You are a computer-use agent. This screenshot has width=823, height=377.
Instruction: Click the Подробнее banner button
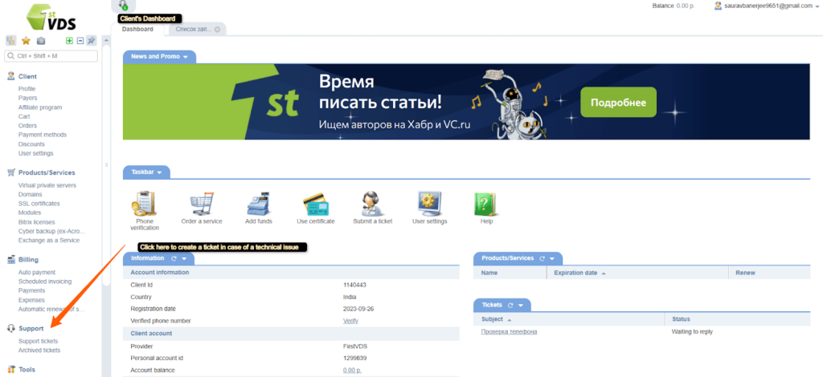point(618,102)
